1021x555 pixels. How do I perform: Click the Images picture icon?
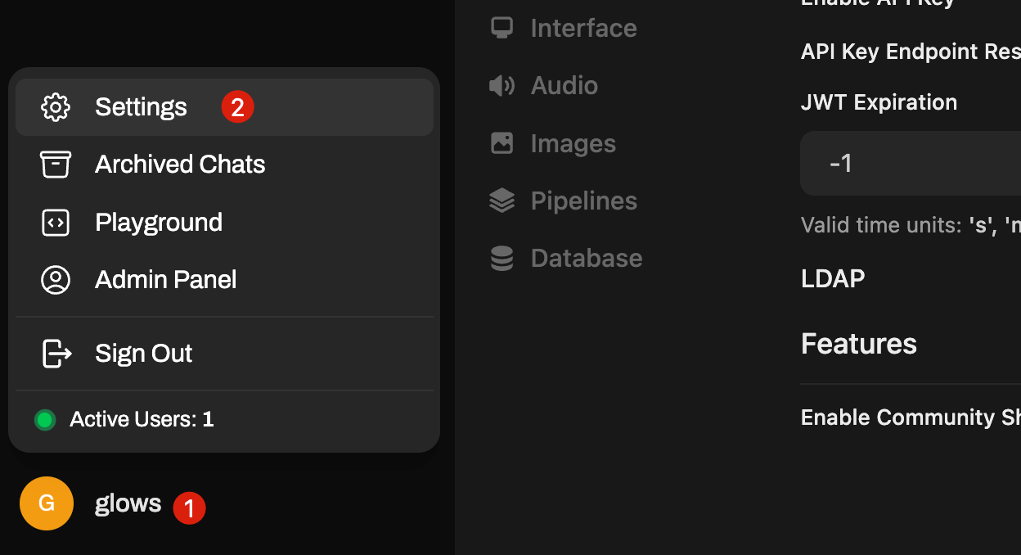pyautogui.click(x=502, y=143)
